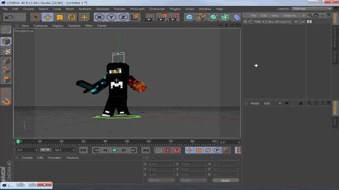339x190 pixels.
Task: Click the timeline ruler at frame 50
Action: [127, 142]
